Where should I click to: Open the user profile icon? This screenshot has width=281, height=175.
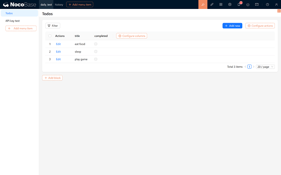coord(277,4)
